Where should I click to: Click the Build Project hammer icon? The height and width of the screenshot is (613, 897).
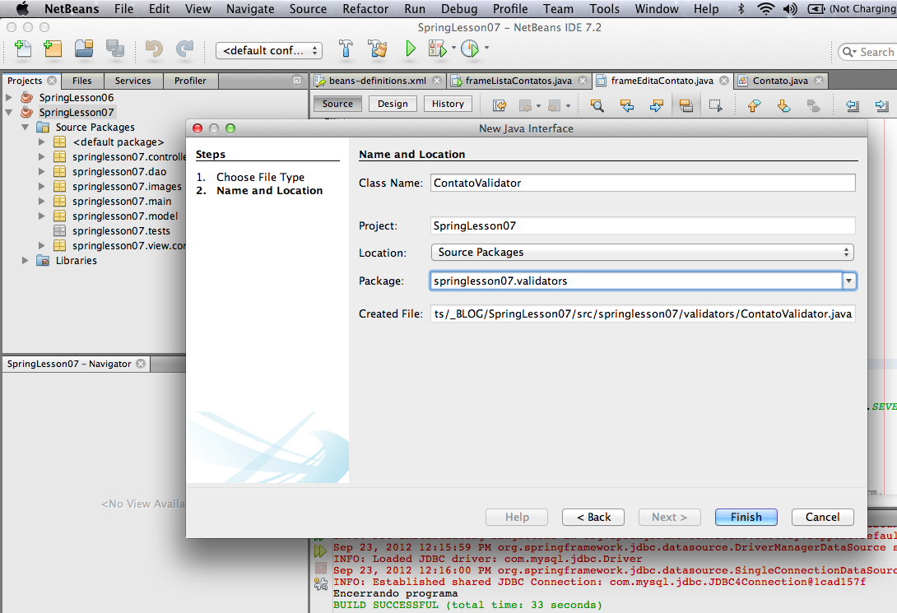[346, 49]
